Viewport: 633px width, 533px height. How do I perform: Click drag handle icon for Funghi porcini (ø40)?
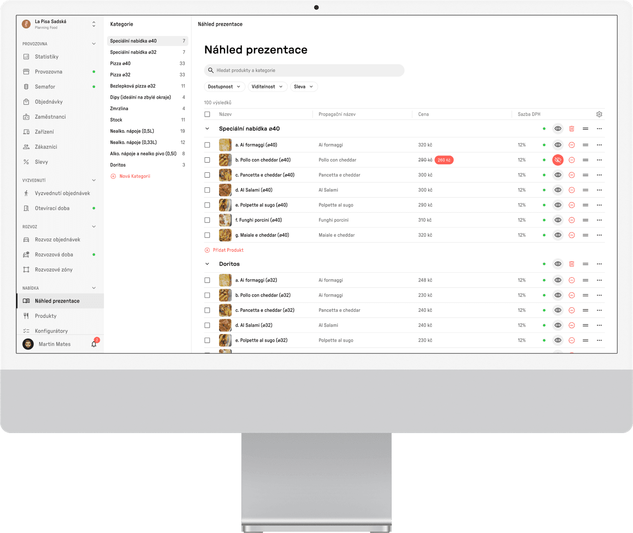(x=585, y=220)
